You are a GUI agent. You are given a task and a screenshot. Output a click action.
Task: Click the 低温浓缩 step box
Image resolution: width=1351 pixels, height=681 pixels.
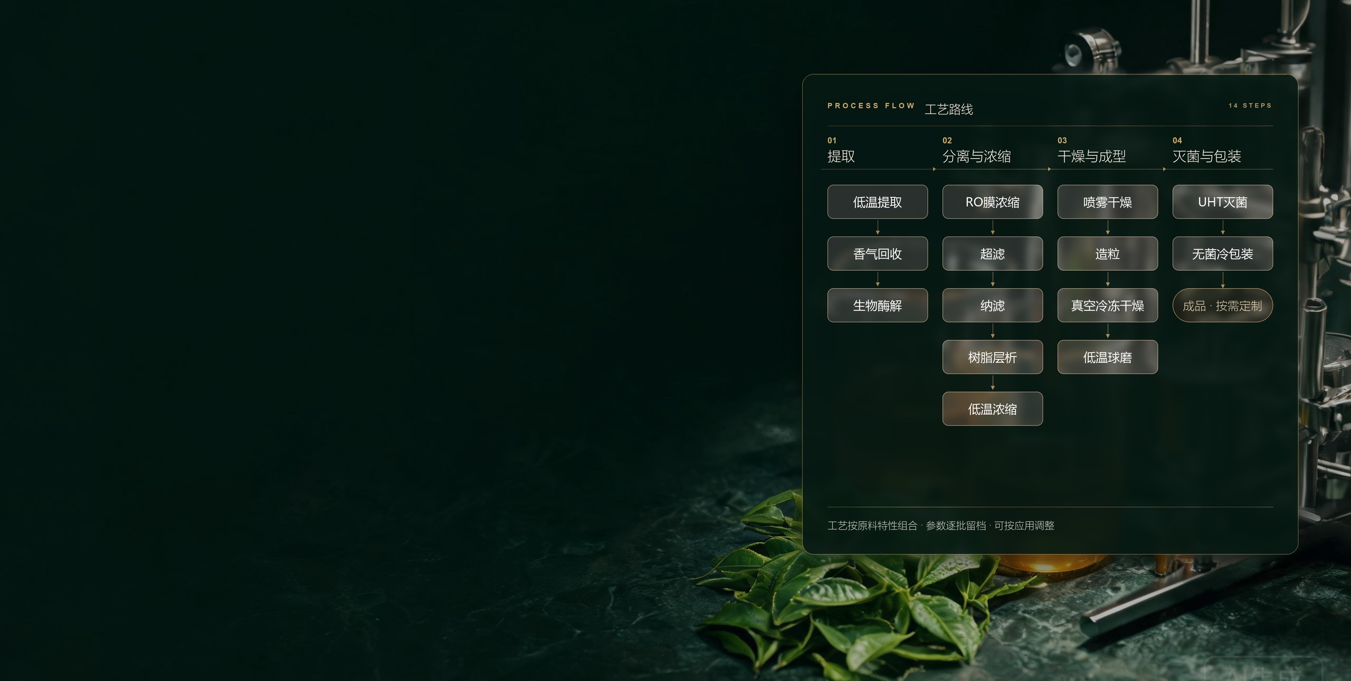pyautogui.click(x=992, y=409)
